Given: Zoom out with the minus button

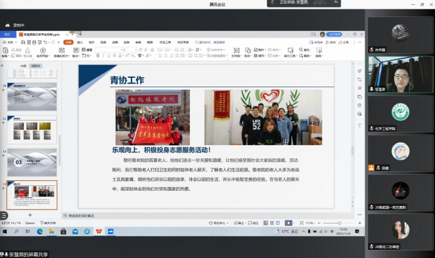Looking at the screenshot, I should tap(319, 223).
